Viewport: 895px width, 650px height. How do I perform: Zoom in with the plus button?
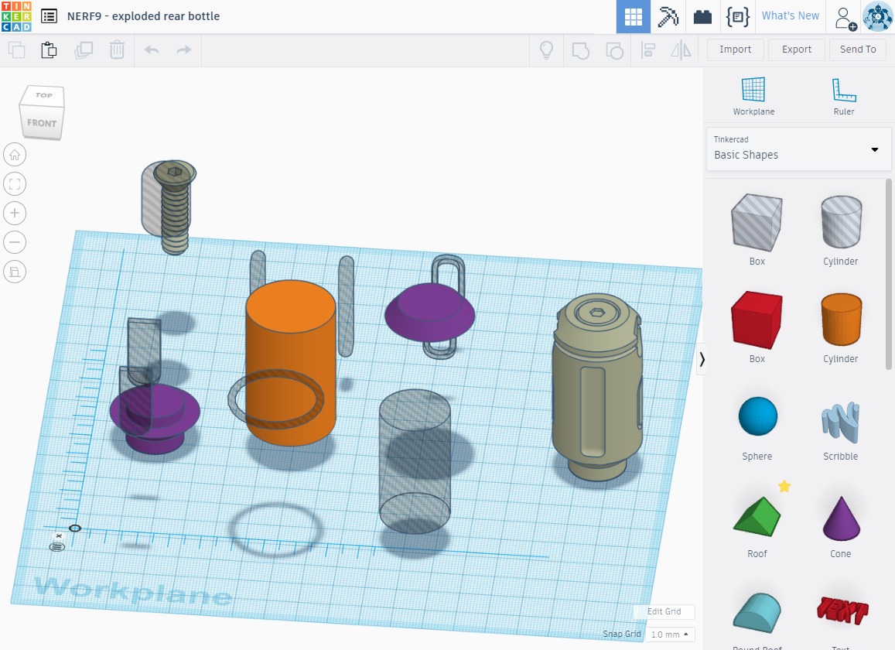[15, 213]
